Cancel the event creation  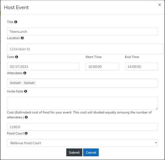91,152
